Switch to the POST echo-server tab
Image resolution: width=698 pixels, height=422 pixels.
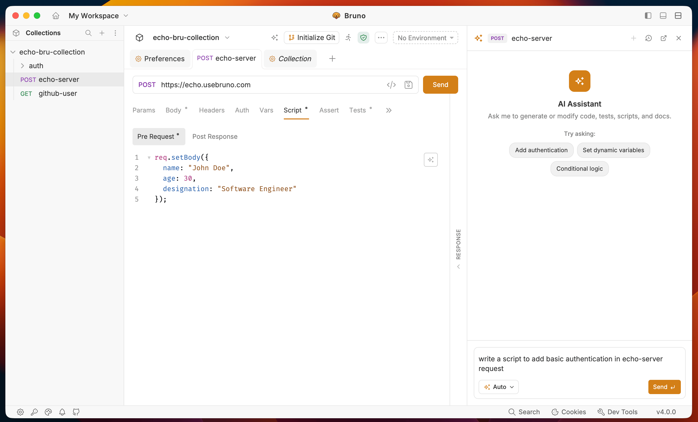[x=227, y=58]
